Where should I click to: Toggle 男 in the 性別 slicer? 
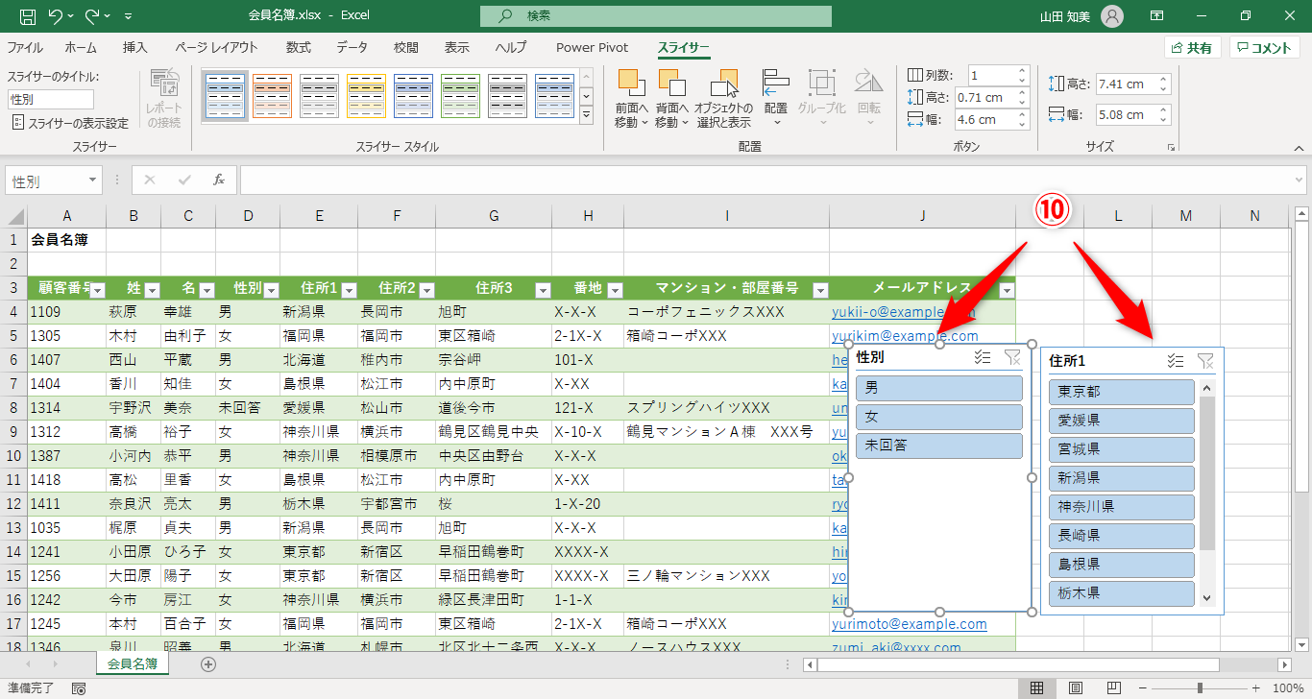click(x=939, y=388)
